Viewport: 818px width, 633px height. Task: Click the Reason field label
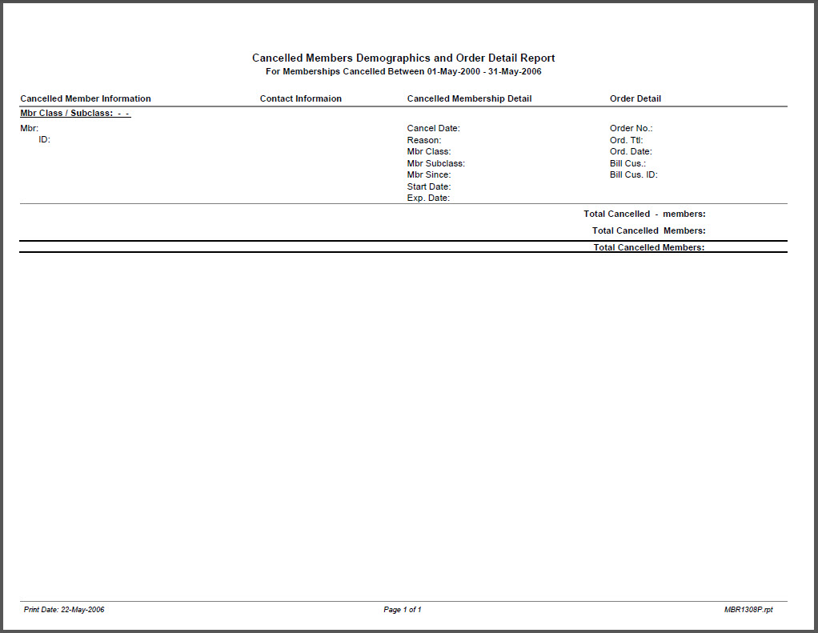[424, 140]
